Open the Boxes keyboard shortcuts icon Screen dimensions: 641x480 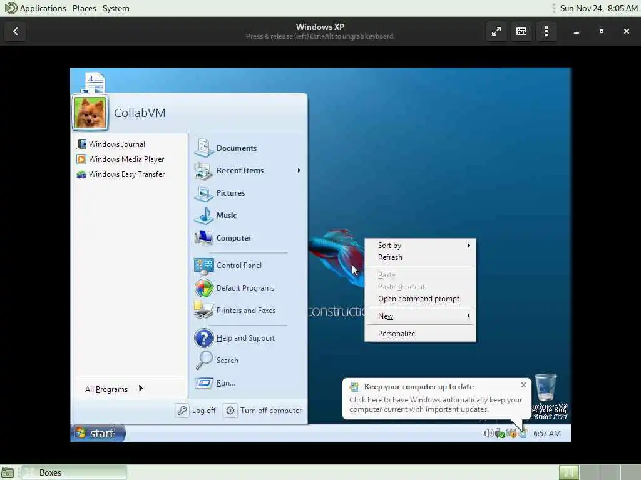coord(521,31)
